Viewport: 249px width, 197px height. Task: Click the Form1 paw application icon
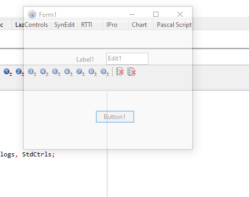(x=32, y=14)
